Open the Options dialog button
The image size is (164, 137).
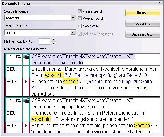pyautogui.click(x=143, y=23)
